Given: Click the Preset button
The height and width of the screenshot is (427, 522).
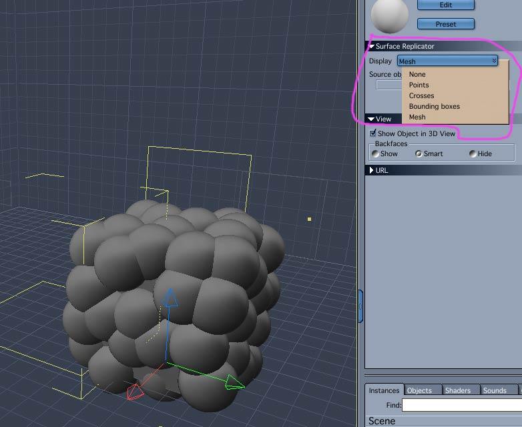Looking at the screenshot, I should (x=445, y=24).
